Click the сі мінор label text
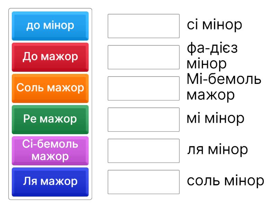This screenshot has height=208, width=277. (x=214, y=26)
